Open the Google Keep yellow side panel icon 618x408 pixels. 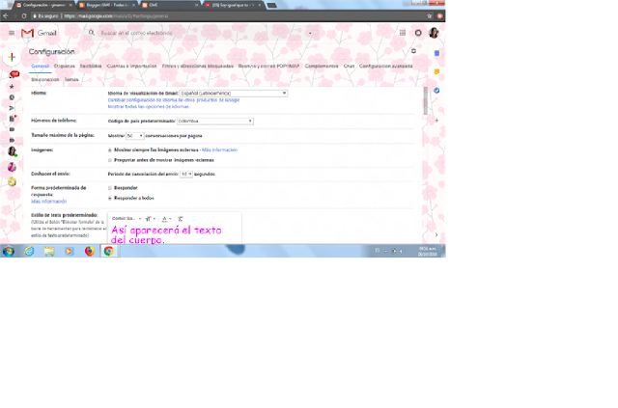tap(436, 71)
